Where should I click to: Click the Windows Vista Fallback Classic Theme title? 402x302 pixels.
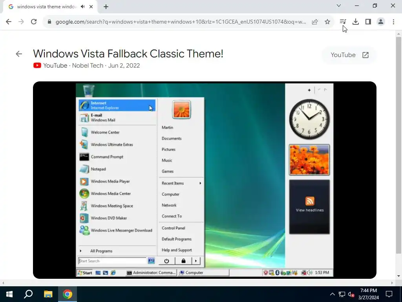[128, 53]
